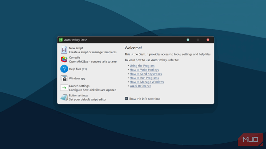Open How to Run Programs link
This screenshot has height=149, width=266.
point(144,78)
